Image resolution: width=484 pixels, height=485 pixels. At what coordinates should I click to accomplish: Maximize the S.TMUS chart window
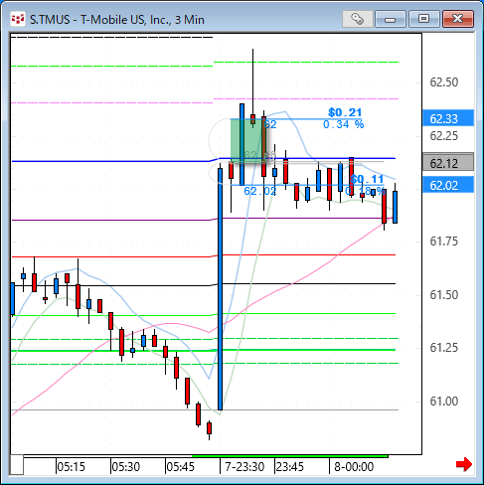tap(423, 19)
